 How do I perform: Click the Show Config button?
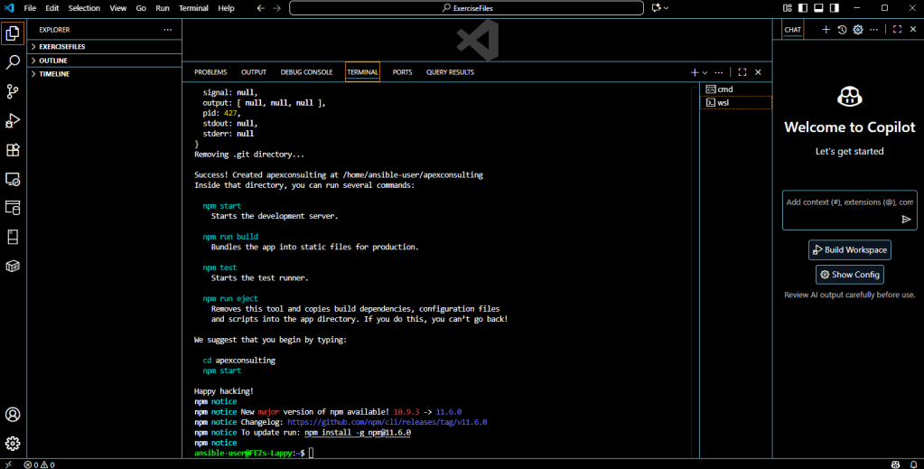pos(850,275)
